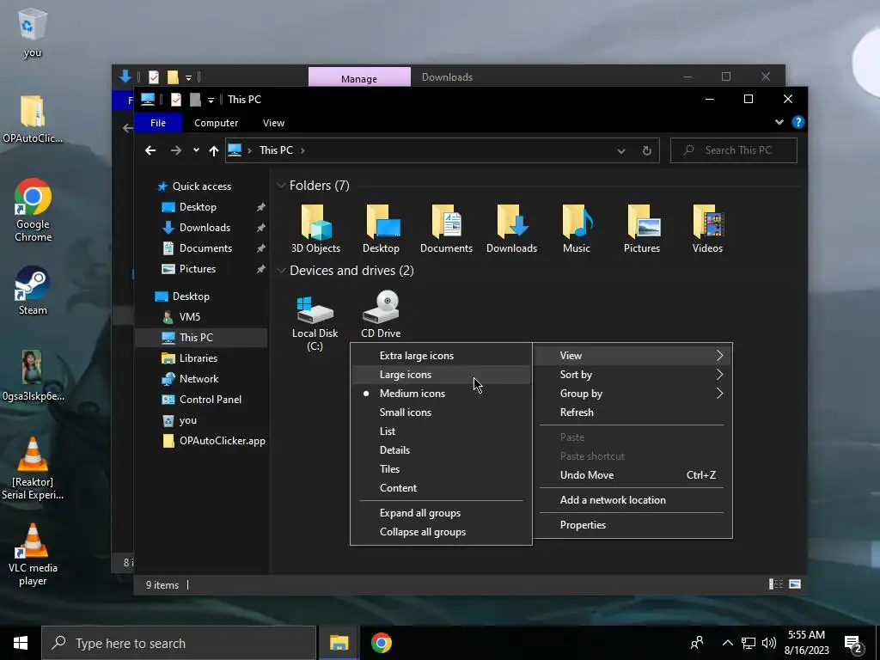Choose Tiles view option
Viewport: 880px width, 660px height.
pyautogui.click(x=441, y=468)
